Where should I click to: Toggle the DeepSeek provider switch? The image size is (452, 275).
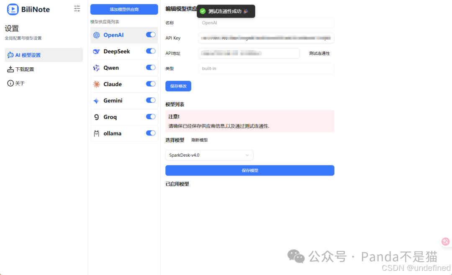[151, 51]
